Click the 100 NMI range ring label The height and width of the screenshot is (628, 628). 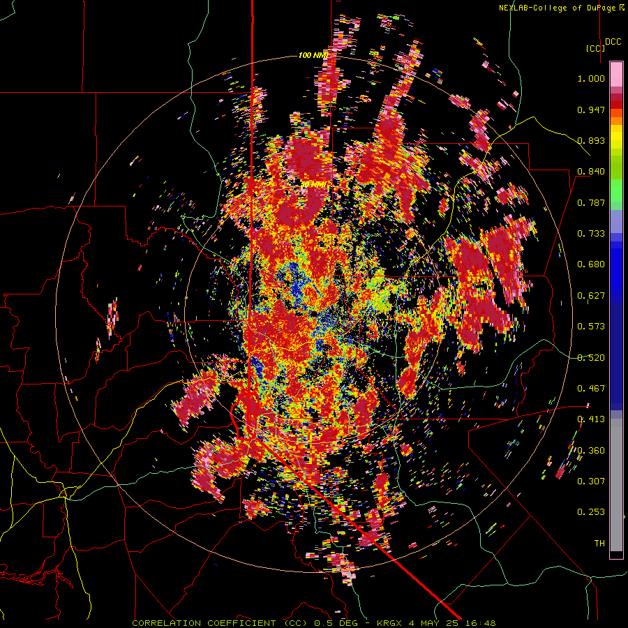(x=313, y=55)
